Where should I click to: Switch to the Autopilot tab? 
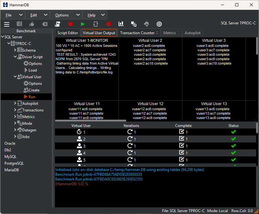point(193,33)
